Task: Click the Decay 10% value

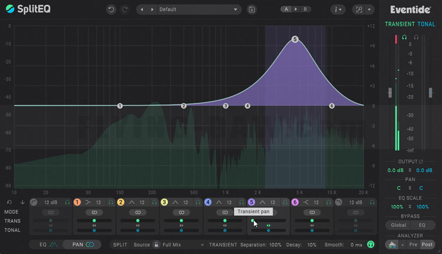Action: click(312, 245)
